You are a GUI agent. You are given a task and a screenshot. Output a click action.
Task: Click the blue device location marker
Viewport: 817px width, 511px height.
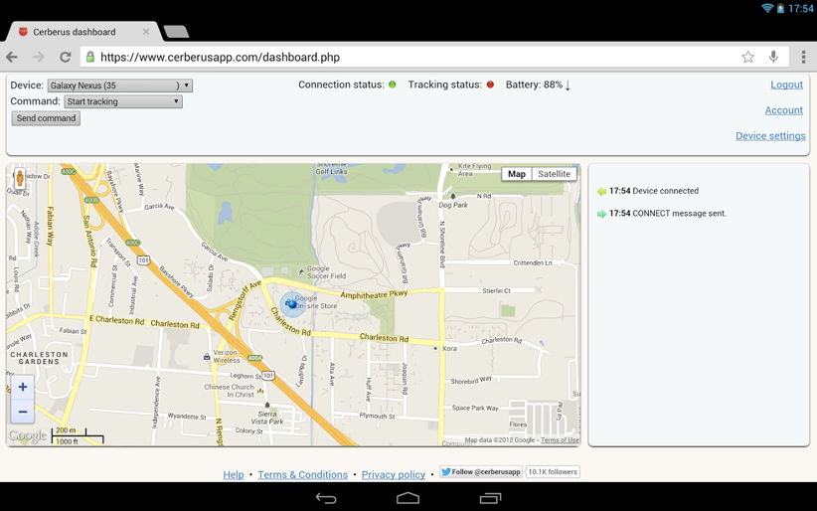coord(290,303)
